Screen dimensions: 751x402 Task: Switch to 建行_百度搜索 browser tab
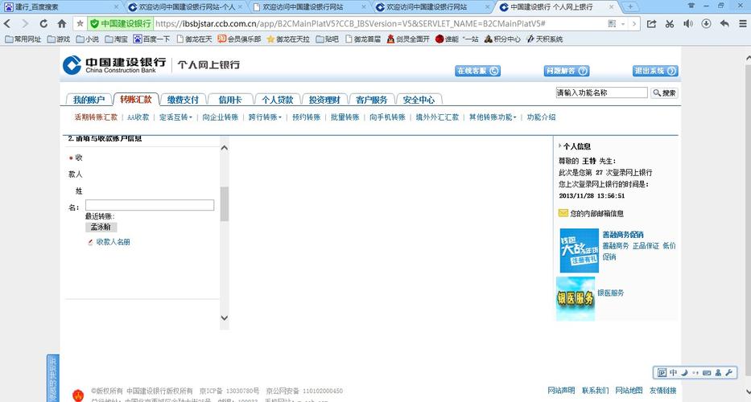[x=61, y=7]
